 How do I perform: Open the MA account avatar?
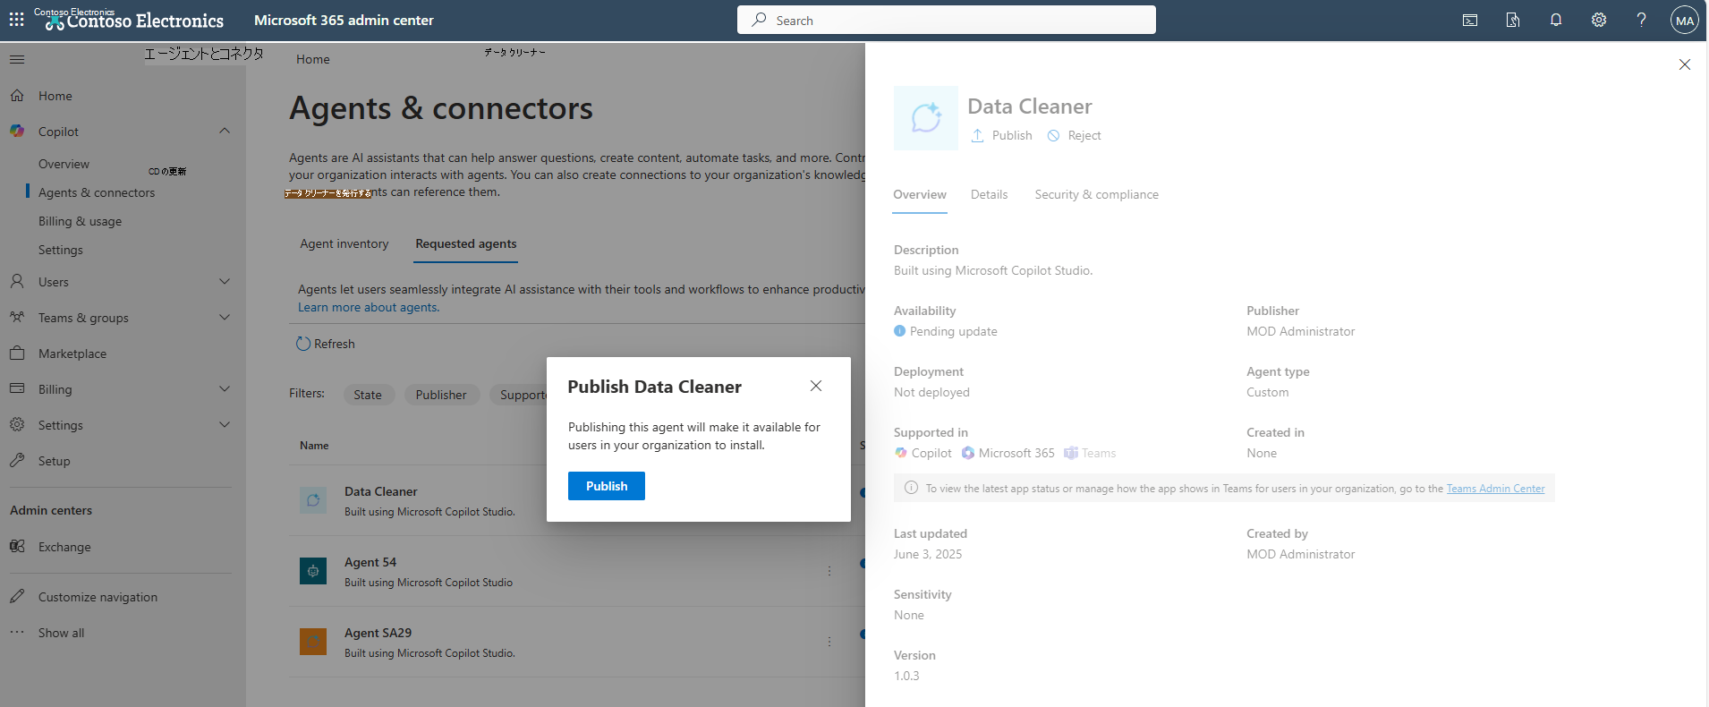pyautogui.click(x=1685, y=20)
